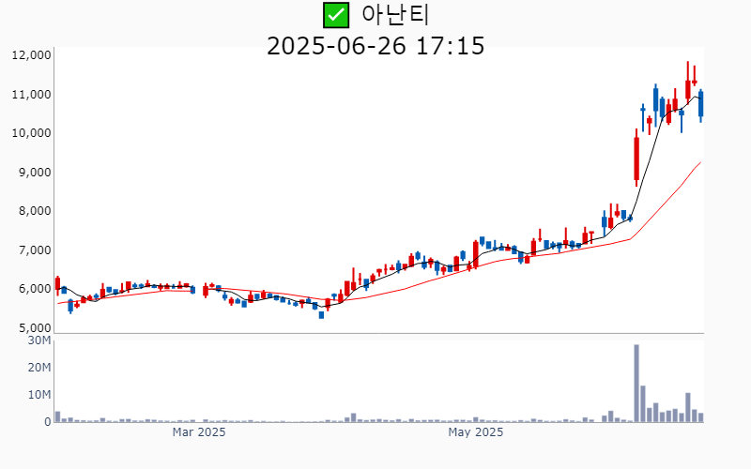Click the timestamp 2025-06-26 17:15
The image size is (751, 469).
[375, 46]
